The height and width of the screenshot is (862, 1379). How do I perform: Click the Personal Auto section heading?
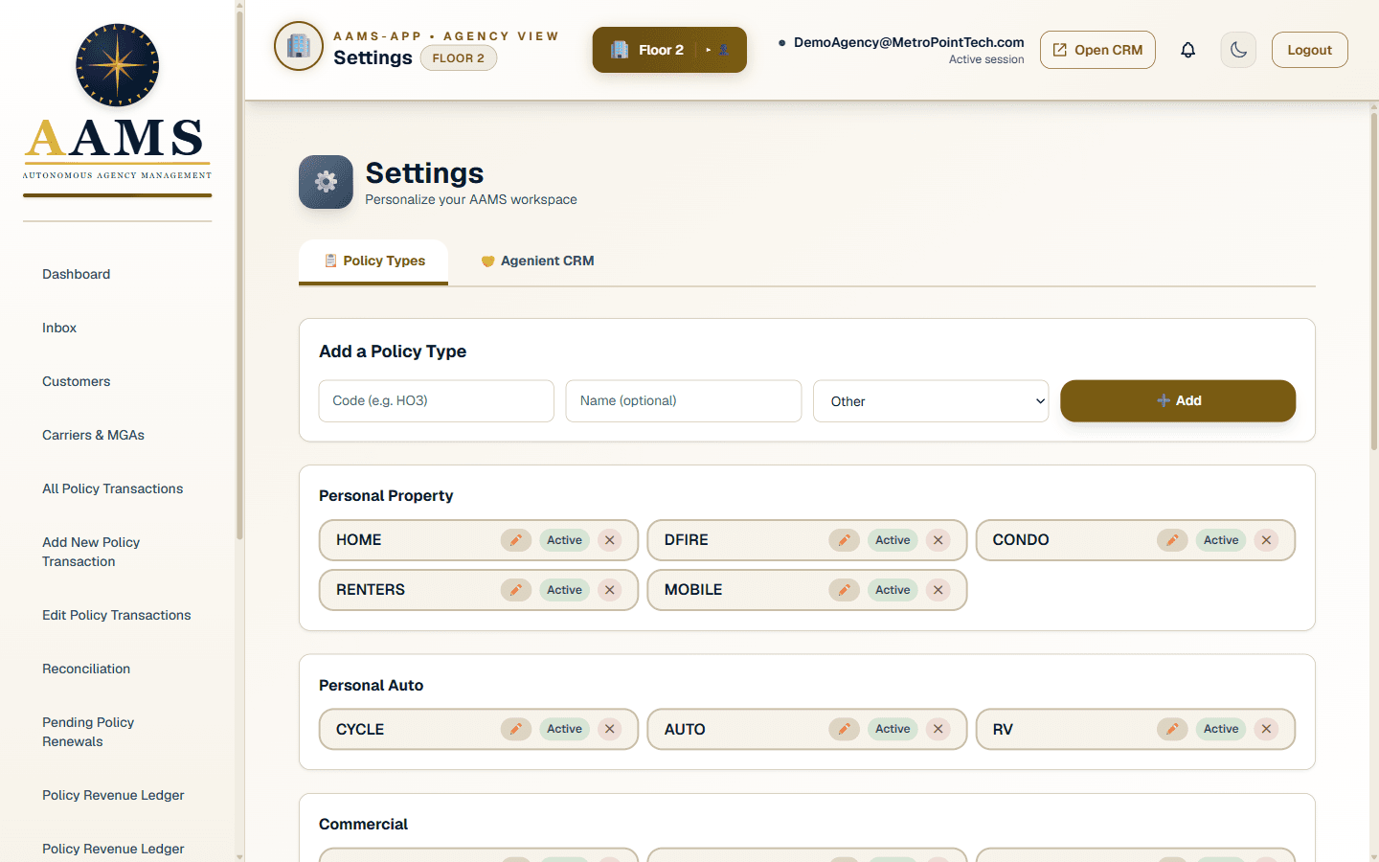(371, 685)
